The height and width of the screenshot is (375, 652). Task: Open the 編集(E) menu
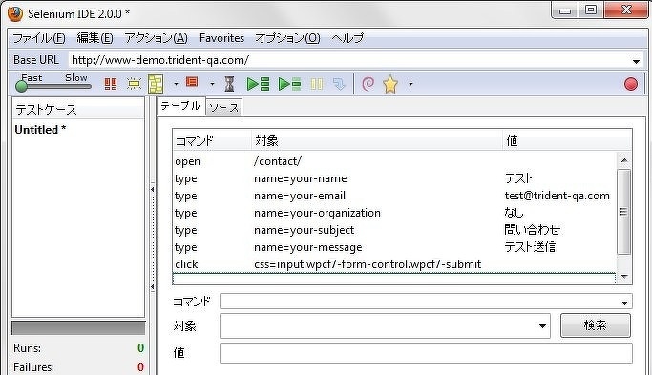[x=95, y=38]
